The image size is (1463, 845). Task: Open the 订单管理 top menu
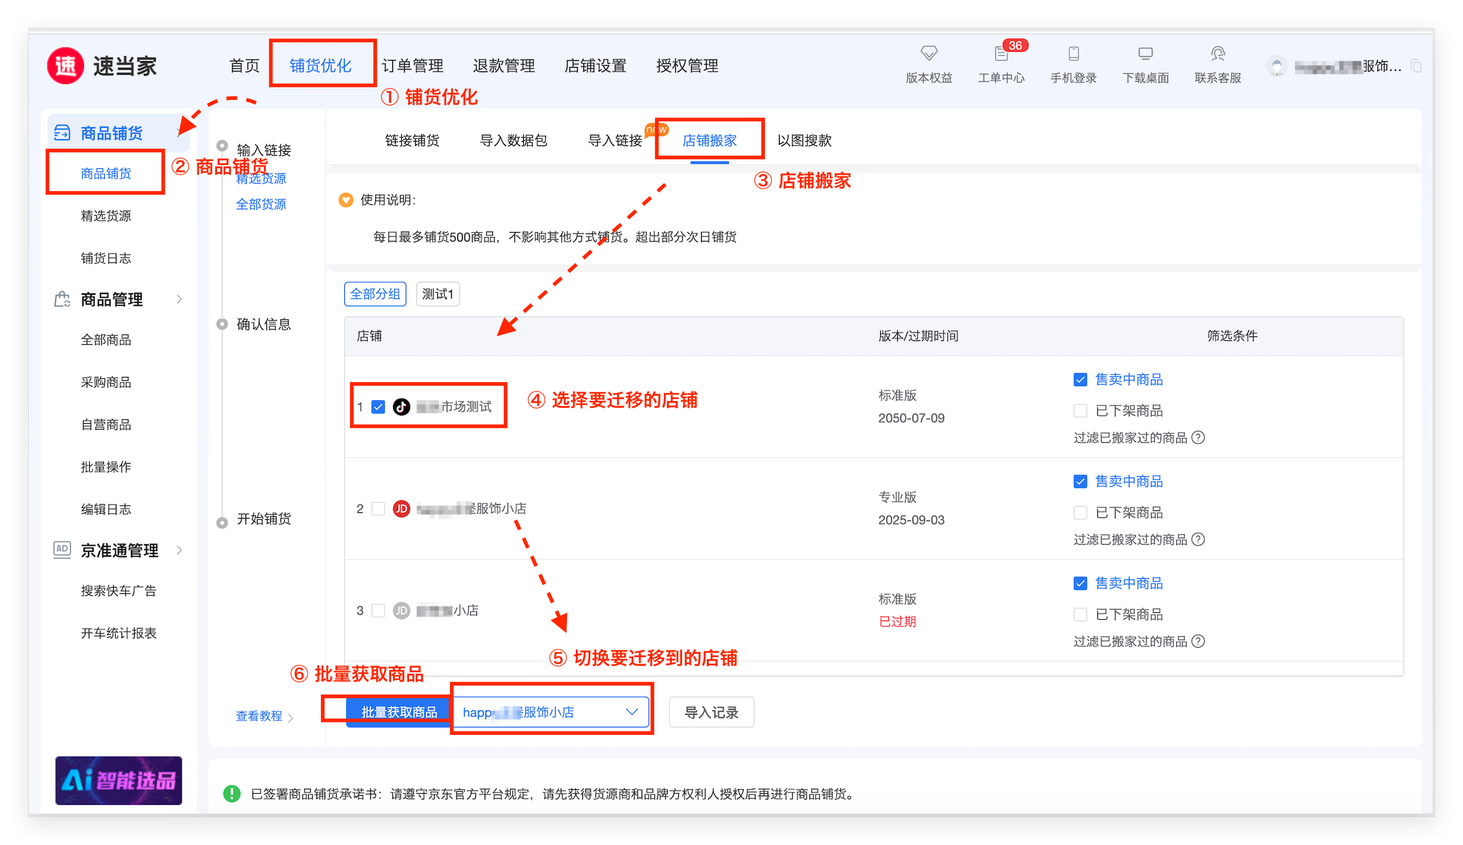point(413,66)
